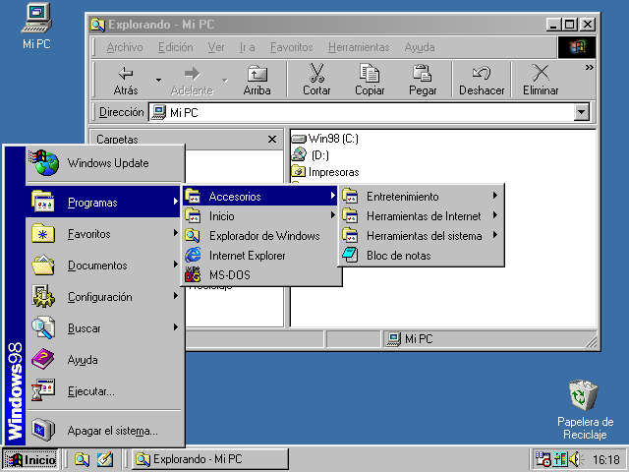The width and height of the screenshot is (629, 472).
Task: Click the Atrás (Back) toolbar button
Action: 126,81
